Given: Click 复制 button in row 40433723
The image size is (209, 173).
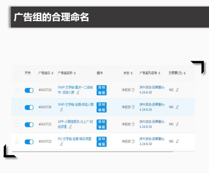Looking at the screenshot, I should coord(102,122).
